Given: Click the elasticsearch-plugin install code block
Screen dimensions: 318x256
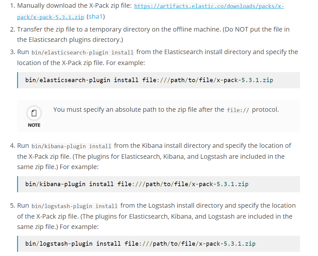Looking at the screenshot, I should coord(159,80).
